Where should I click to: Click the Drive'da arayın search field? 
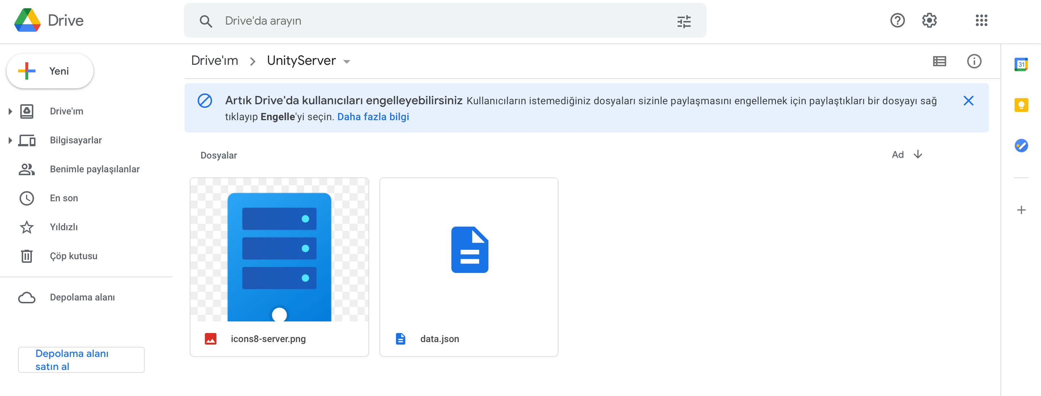click(x=444, y=21)
